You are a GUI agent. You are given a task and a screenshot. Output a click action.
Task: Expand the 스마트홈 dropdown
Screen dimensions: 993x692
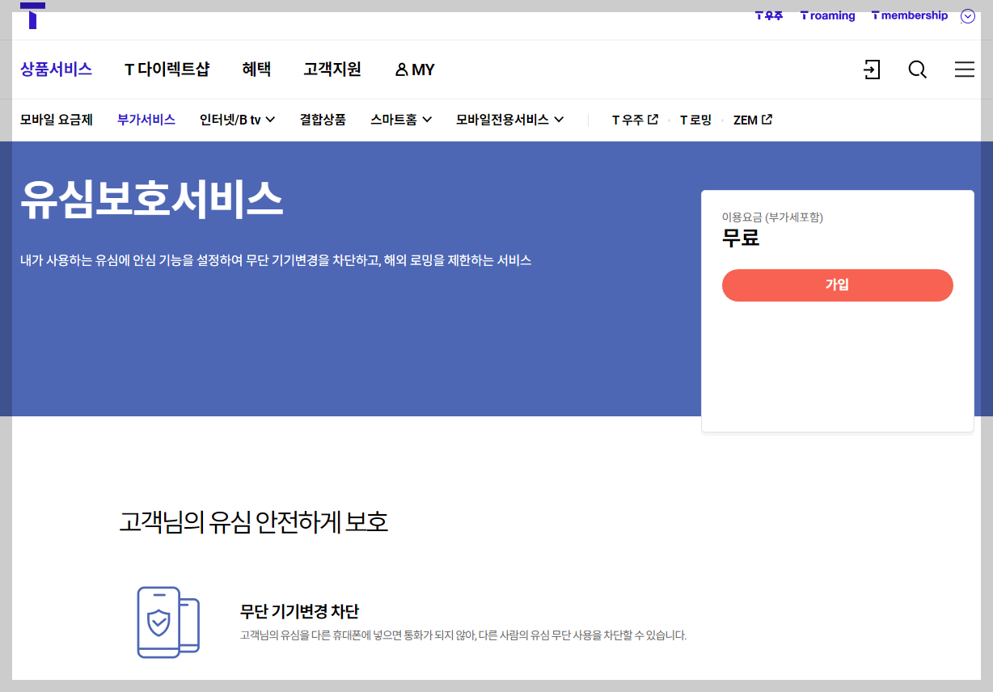point(428,119)
